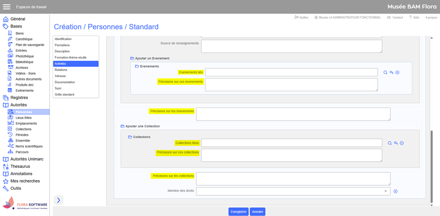Click the plus icon next to Mention des droits
This screenshot has width=440, height=216.
pyautogui.click(x=395, y=192)
